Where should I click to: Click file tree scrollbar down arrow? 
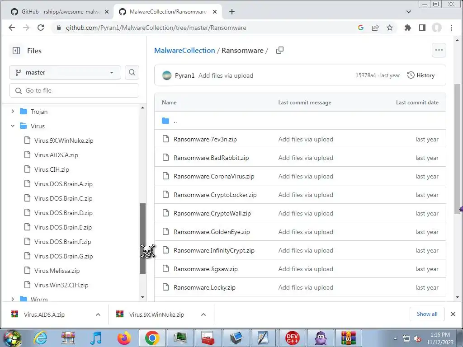click(x=142, y=297)
